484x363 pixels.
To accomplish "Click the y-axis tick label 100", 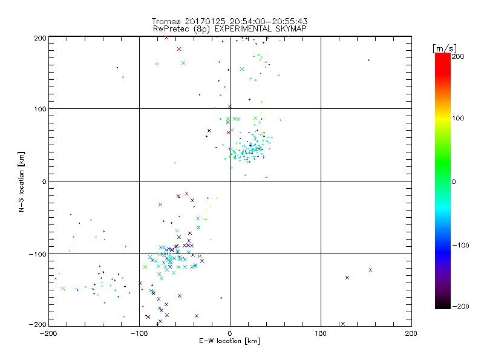I will pos(40,109).
